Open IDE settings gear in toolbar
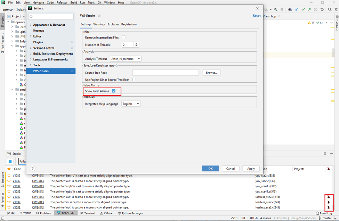This screenshot has width=339, height=221. 336,9
